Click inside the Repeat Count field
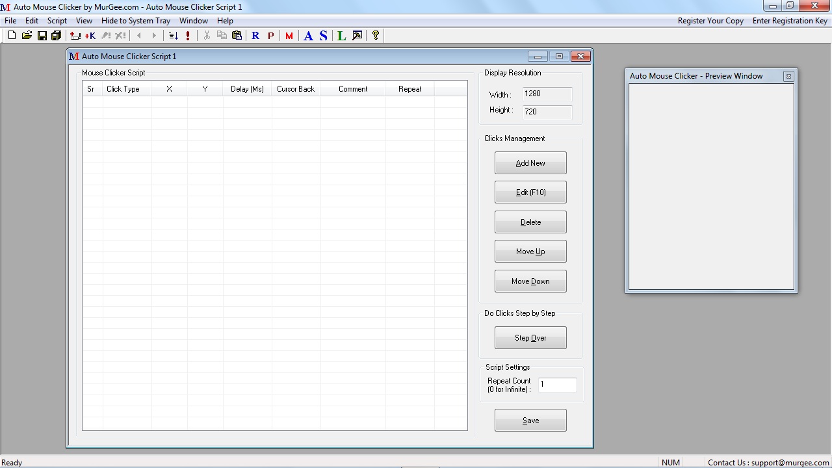Image resolution: width=832 pixels, height=468 pixels. point(557,385)
